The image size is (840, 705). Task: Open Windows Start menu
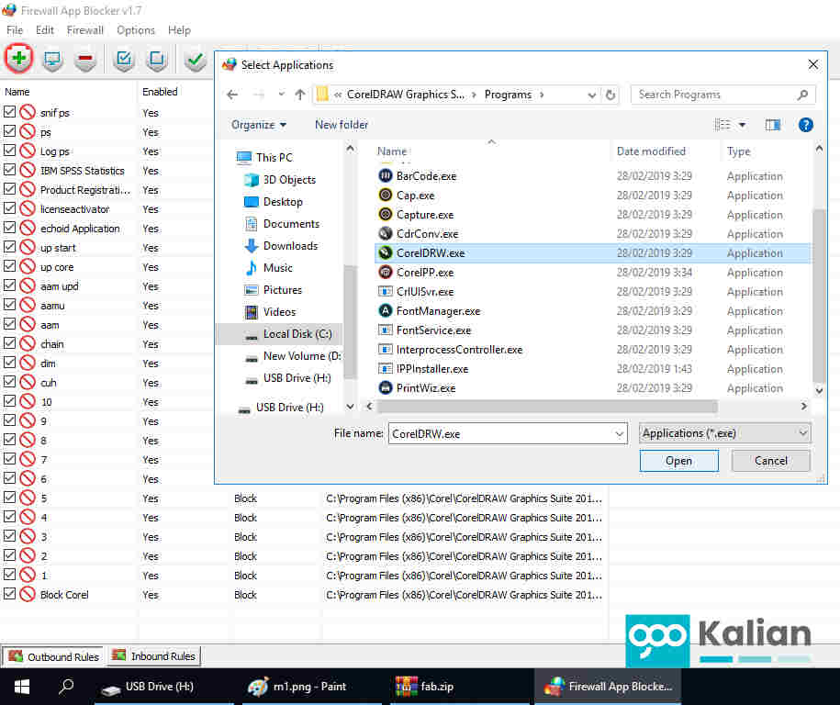(21, 687)
